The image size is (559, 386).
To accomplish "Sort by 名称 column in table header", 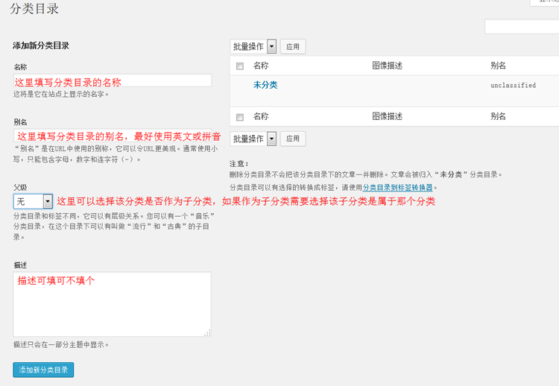I will tap(261, 66).
